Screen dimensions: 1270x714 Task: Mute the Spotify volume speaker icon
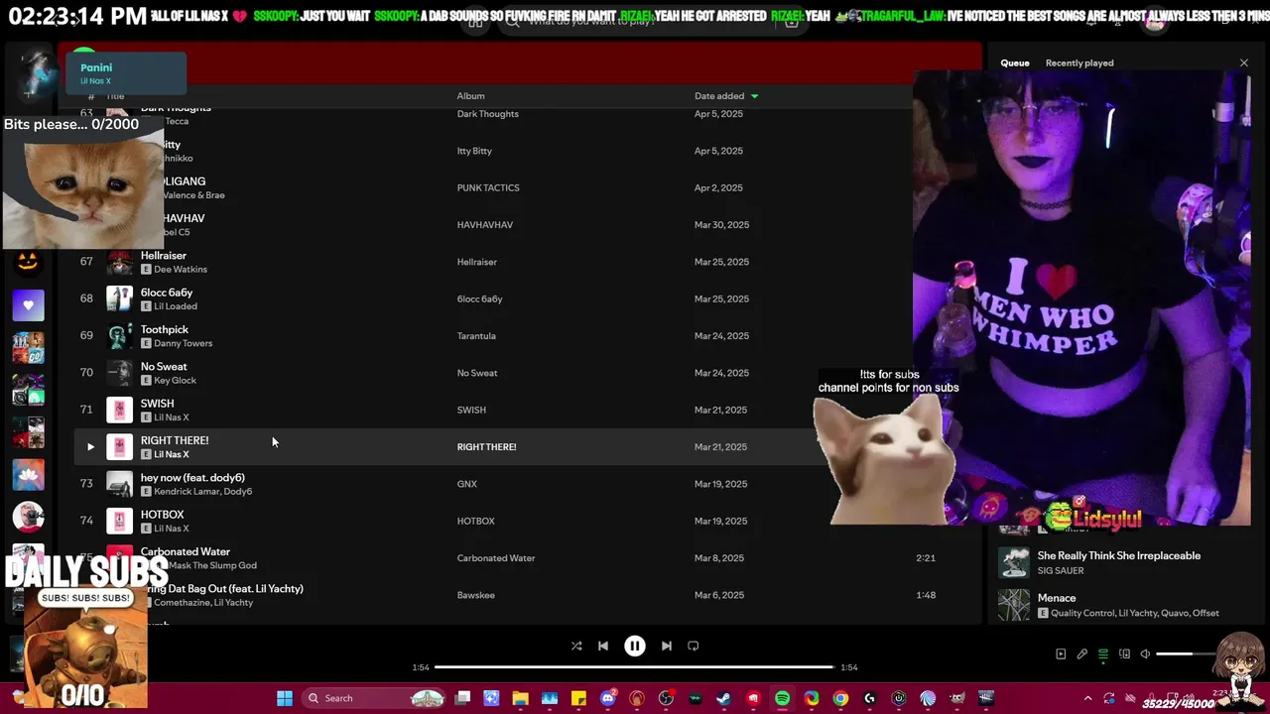point(1145,654)
